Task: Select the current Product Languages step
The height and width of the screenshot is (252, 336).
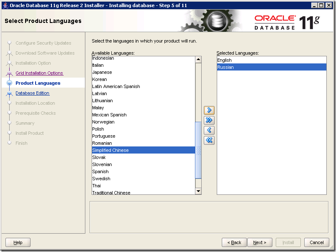Action: pos(38,83)
